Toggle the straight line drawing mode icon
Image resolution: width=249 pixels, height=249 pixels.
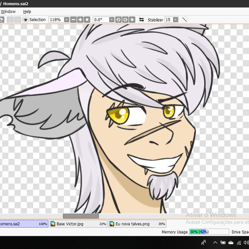point(184,20)
